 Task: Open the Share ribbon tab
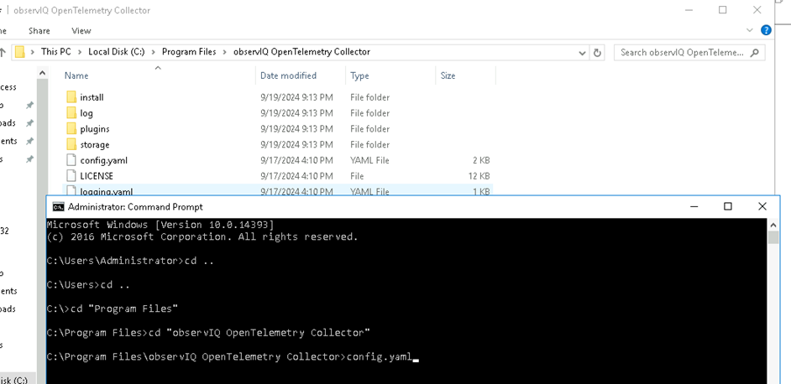(39, 31)
